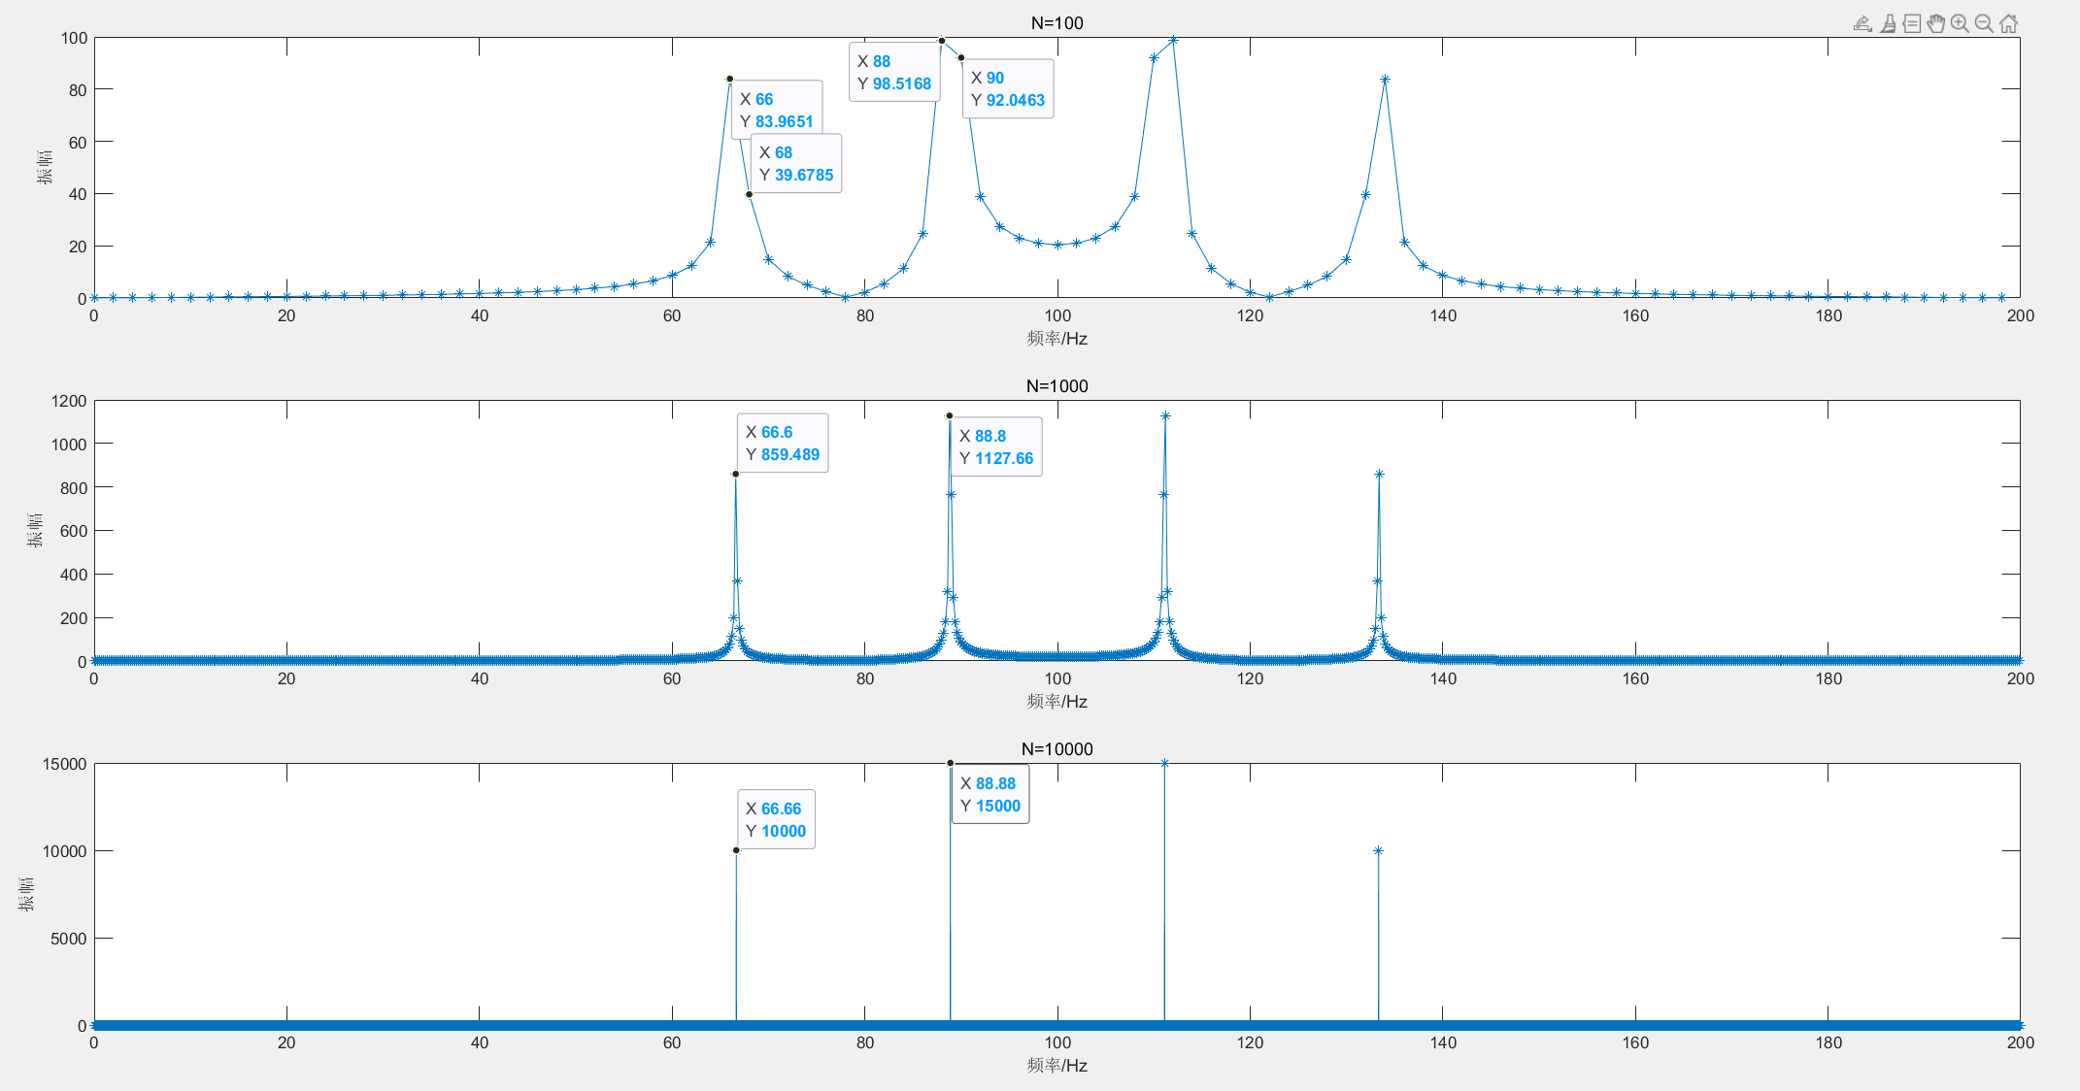Click the 频率/Hz label under the top plot

(1057, 339)
